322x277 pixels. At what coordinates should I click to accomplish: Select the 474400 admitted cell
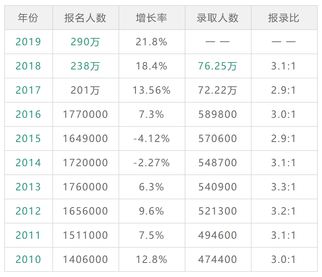point(217,259)
